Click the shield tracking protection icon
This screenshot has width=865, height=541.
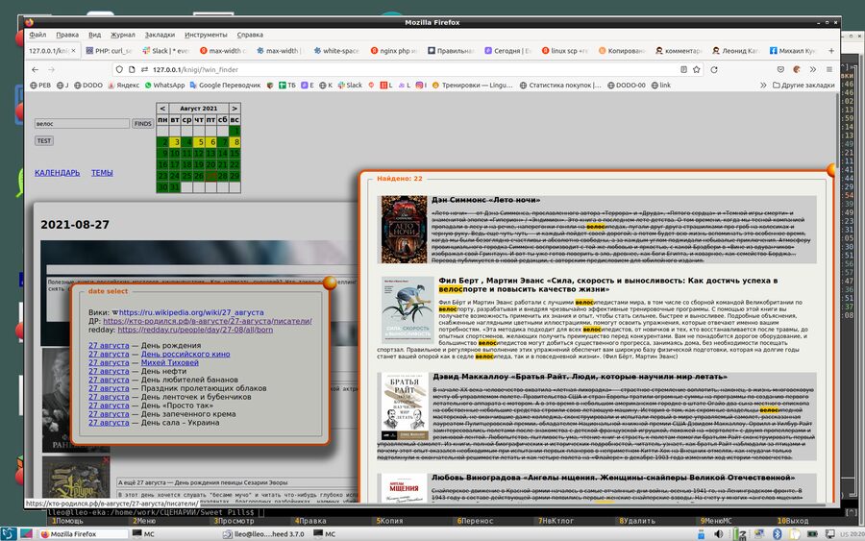118,69
